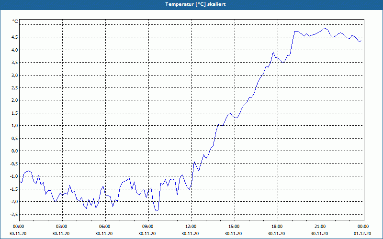This screenshot has height=239, width=383.
Task: Click the 3,0 y-axis value
Action: coord(14,75)
